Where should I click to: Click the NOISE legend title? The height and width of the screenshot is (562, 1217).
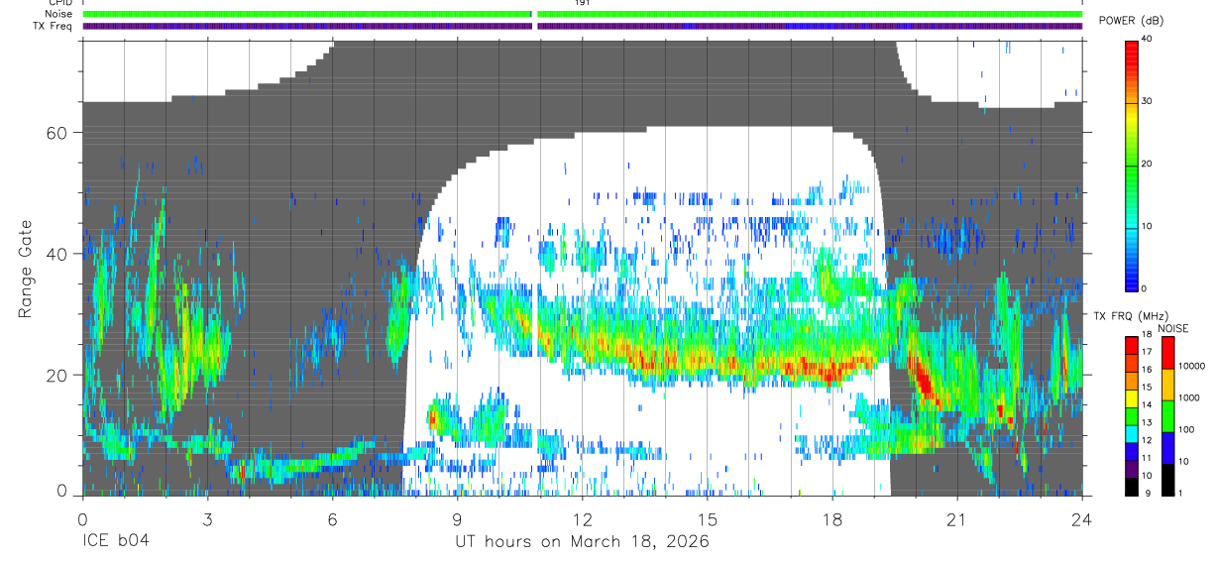pyautogui.click(x=1173, y=328)
